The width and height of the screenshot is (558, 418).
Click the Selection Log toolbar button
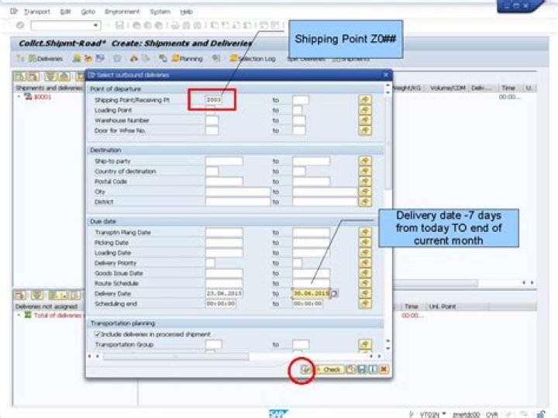coord(253,59)
